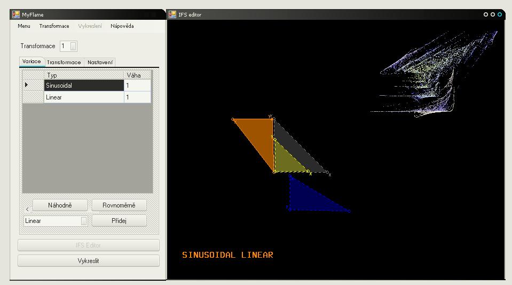The width and height of the screenshot is (512, 285).
Task: Click the middle white circle in IFS editor titlebar
Action: [493, 14]
